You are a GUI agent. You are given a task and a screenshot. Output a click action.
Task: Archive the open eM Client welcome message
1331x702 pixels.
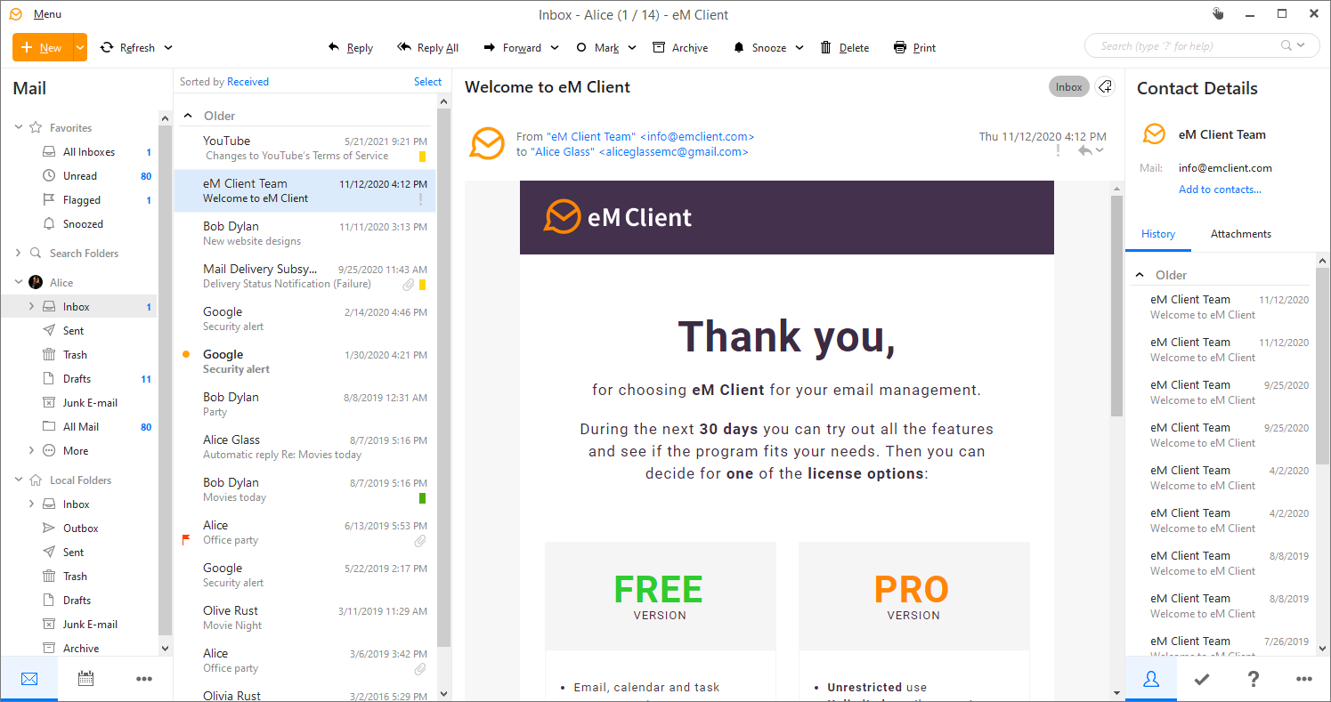pyautogui.click(x=681, y=47)
